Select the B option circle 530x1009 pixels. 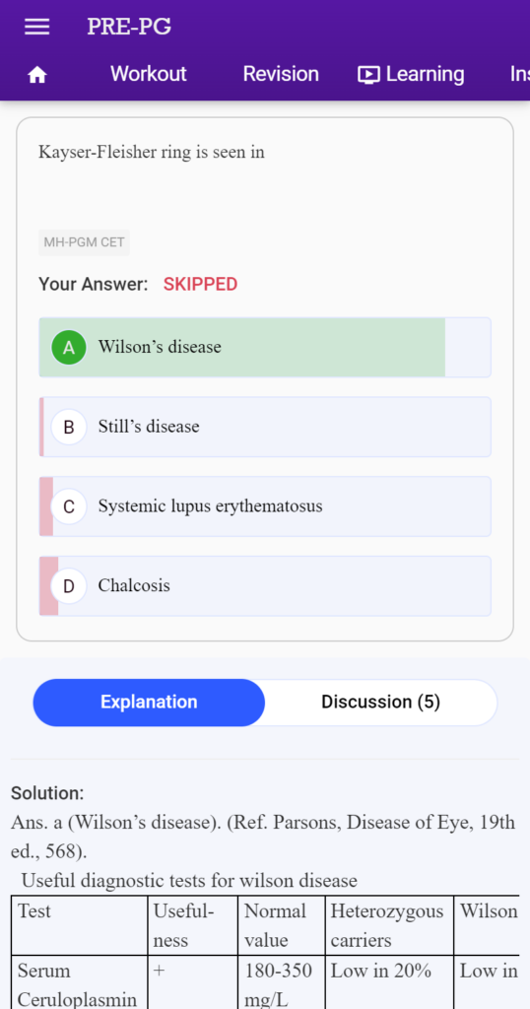(x=69, y=428)
